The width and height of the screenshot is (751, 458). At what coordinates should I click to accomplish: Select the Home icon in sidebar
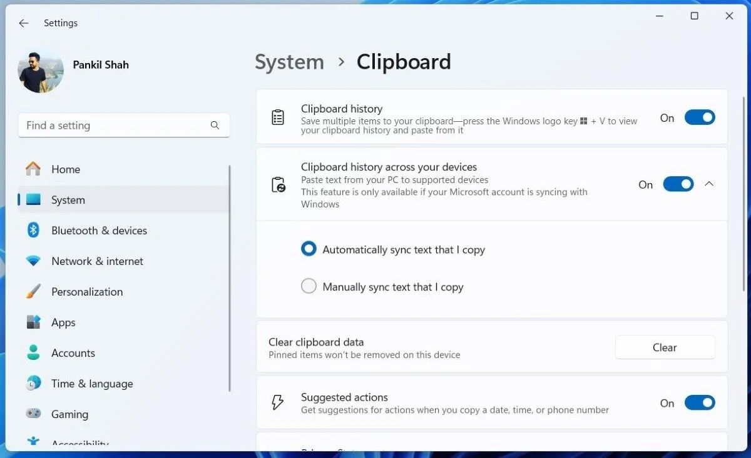[x=33, y=169]
